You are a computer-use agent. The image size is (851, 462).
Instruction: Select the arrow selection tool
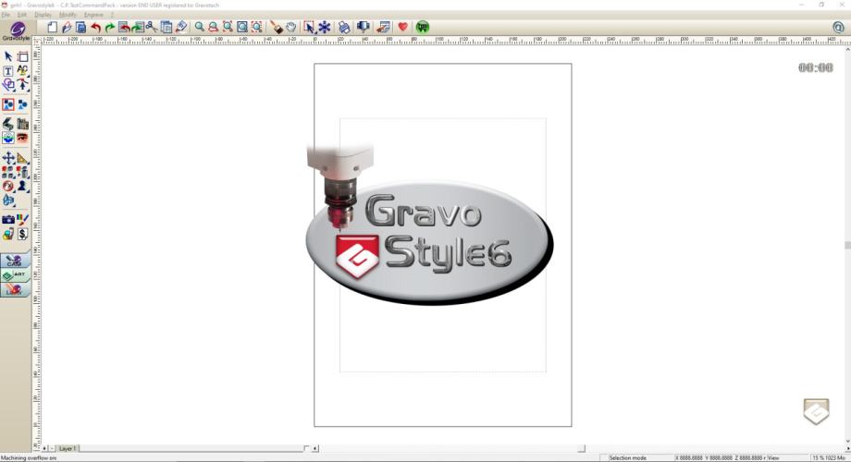pos(8,56)
